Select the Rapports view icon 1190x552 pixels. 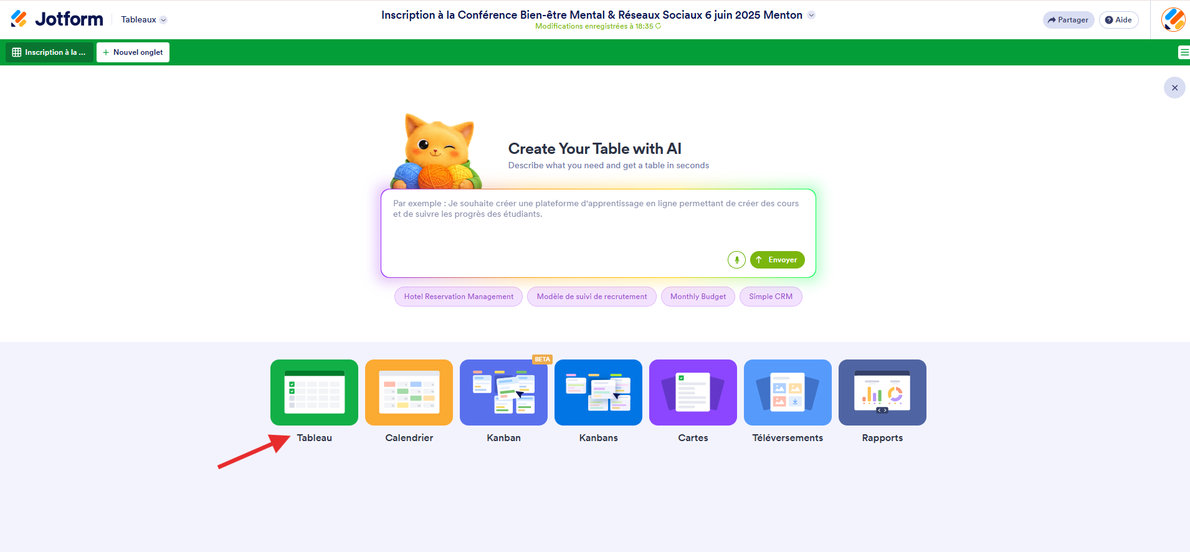[x=882, y=393]
